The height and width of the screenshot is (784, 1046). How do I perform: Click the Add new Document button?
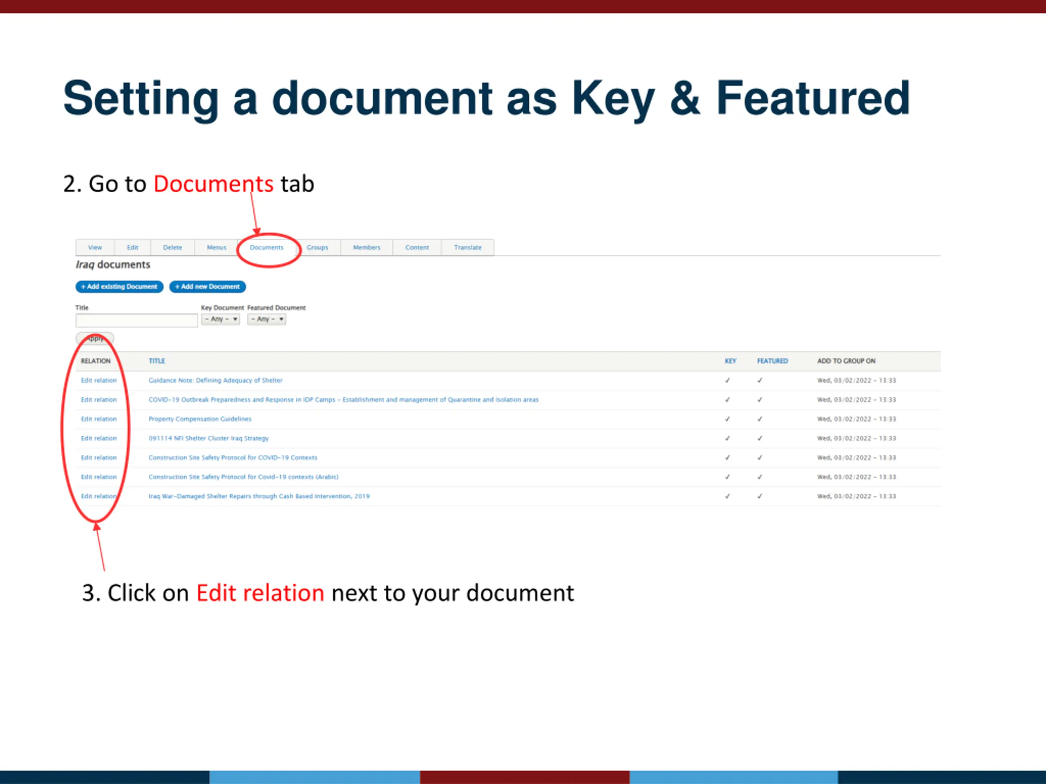pyautogui.click(x=208, y=286)
